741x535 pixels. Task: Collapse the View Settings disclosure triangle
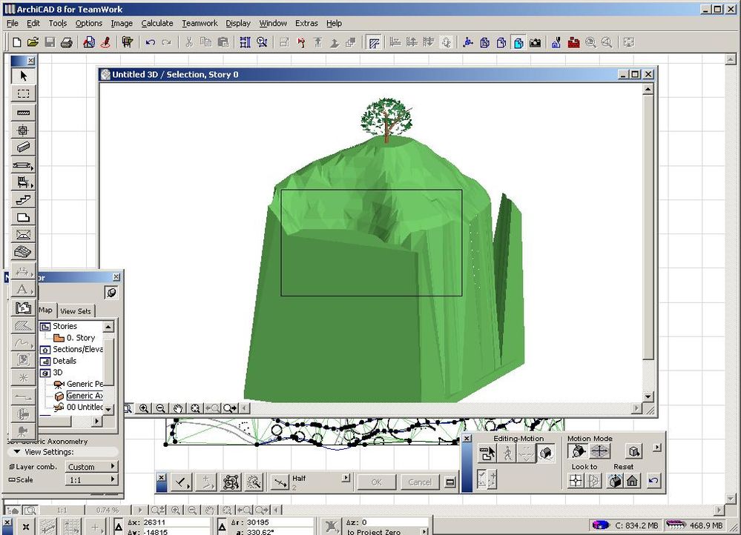(x=17, y=452)
